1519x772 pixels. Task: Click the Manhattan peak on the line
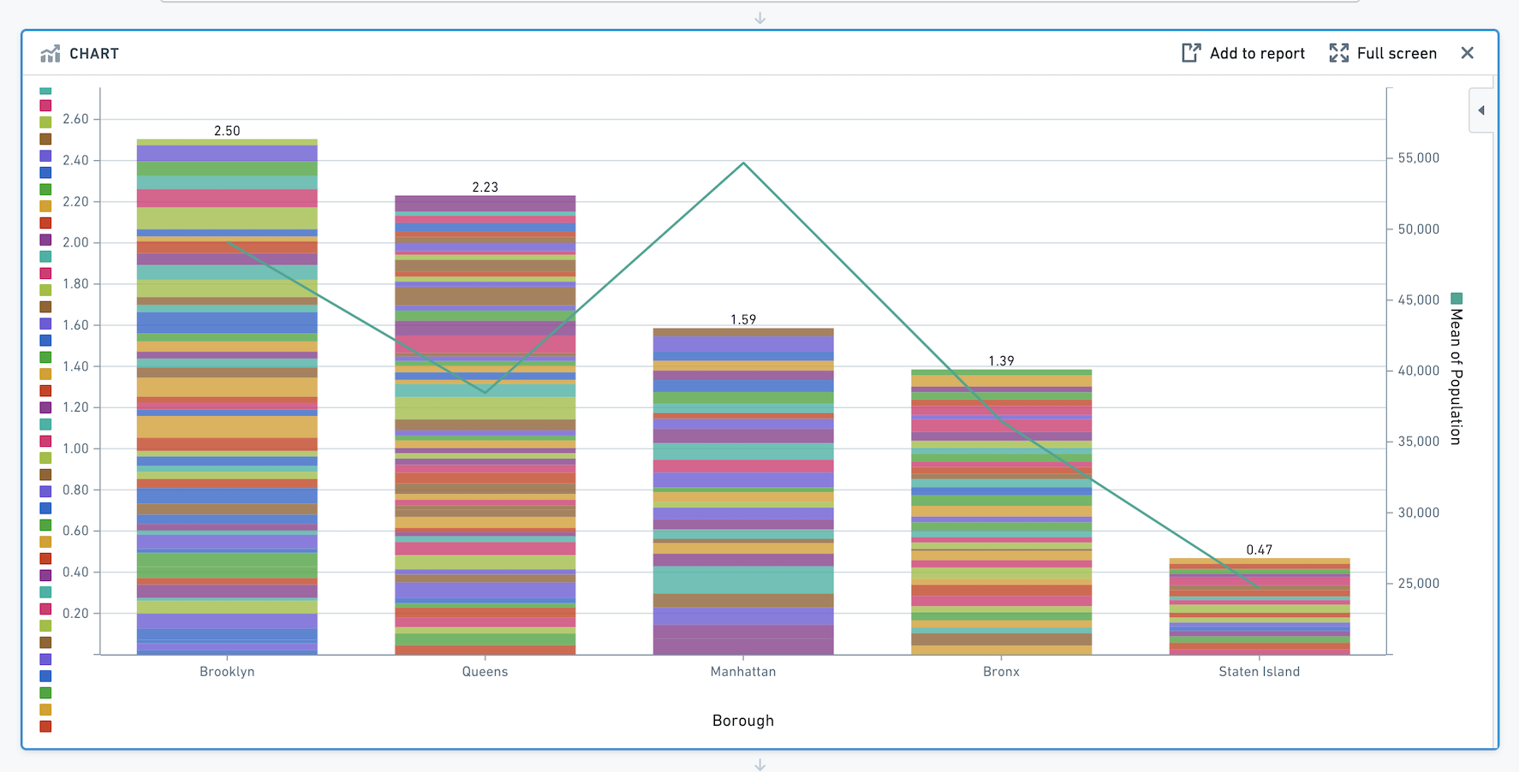(x=743, y=163)
